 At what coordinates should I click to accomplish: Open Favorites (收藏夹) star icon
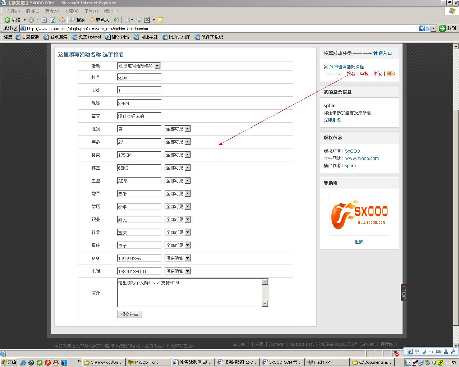(x=92, y=20)
